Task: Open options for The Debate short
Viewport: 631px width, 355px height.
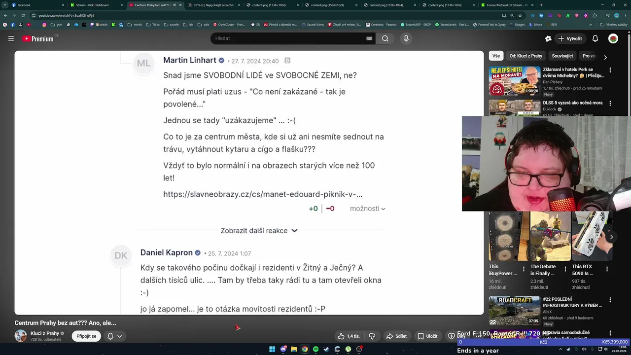Action: coord(566,269)
